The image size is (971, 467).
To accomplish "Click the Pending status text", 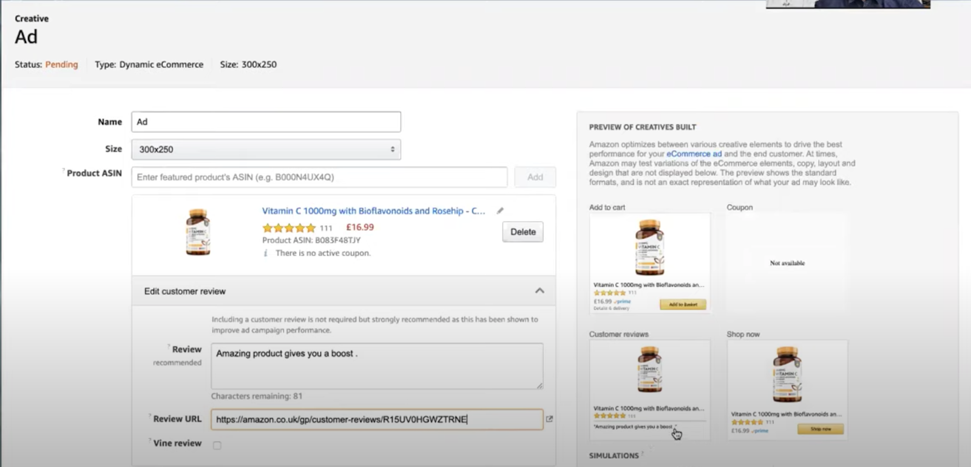I will (x=61, y=64).
